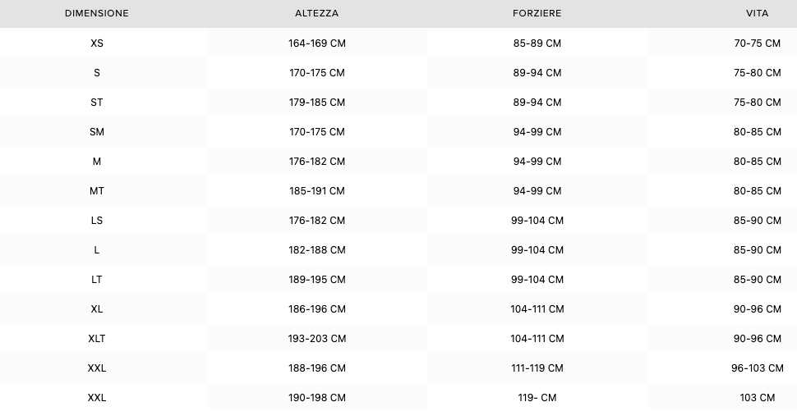
Task: Click the 164-169 CM height cell
Action: click(x=316, y=43)
